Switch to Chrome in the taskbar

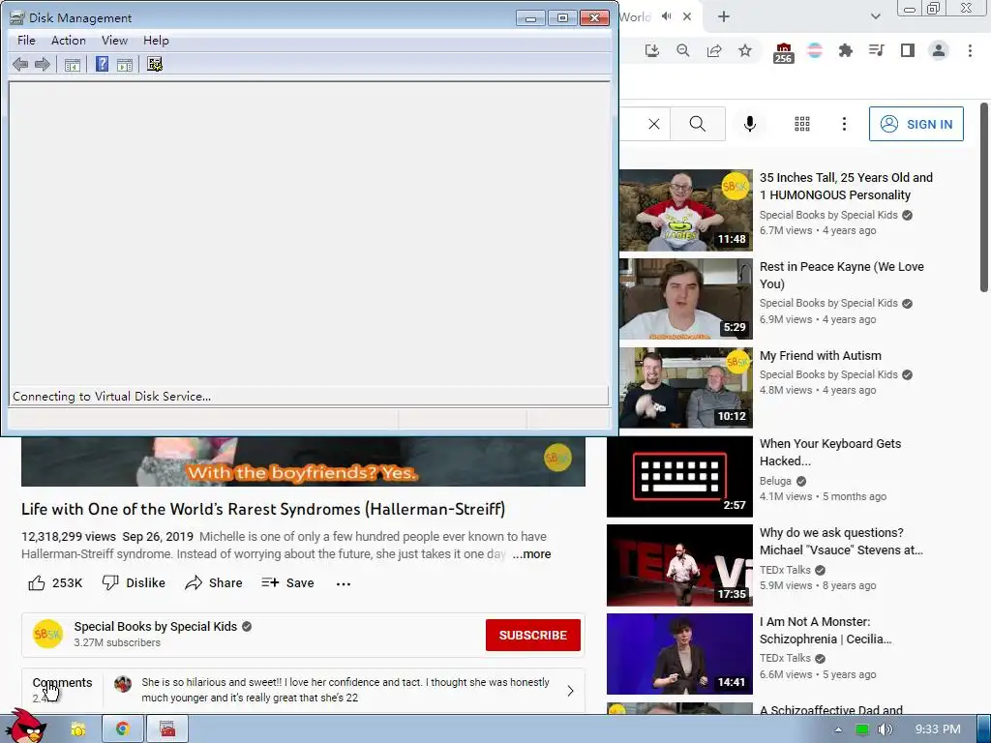(123, 729)
